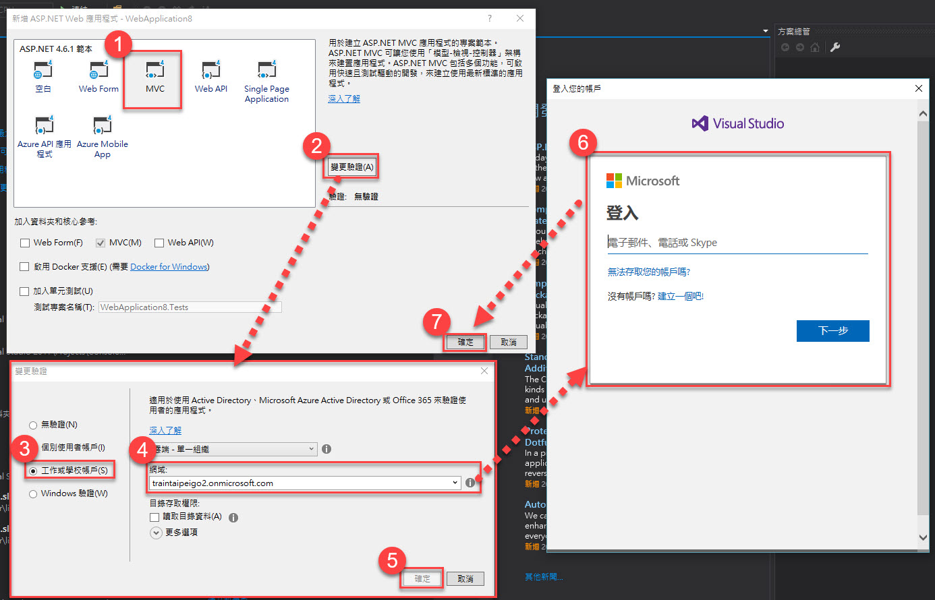The image size is (935, 600).
Task: Click the sign-in window scrollbar down arrow
Action: (923, 537)
